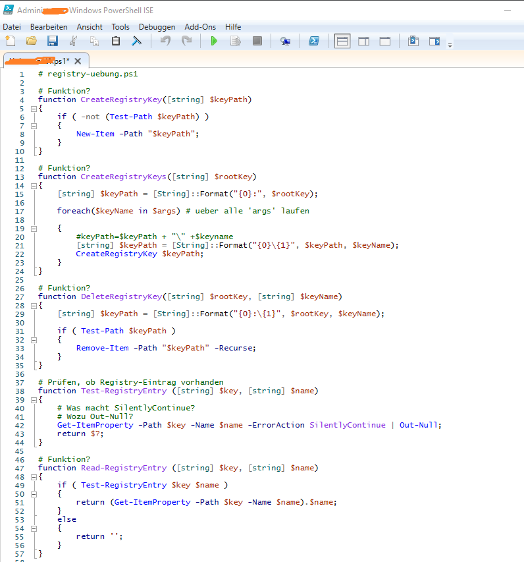Stop operation square icon
The image size is (524, 562).
coord(257,42)
